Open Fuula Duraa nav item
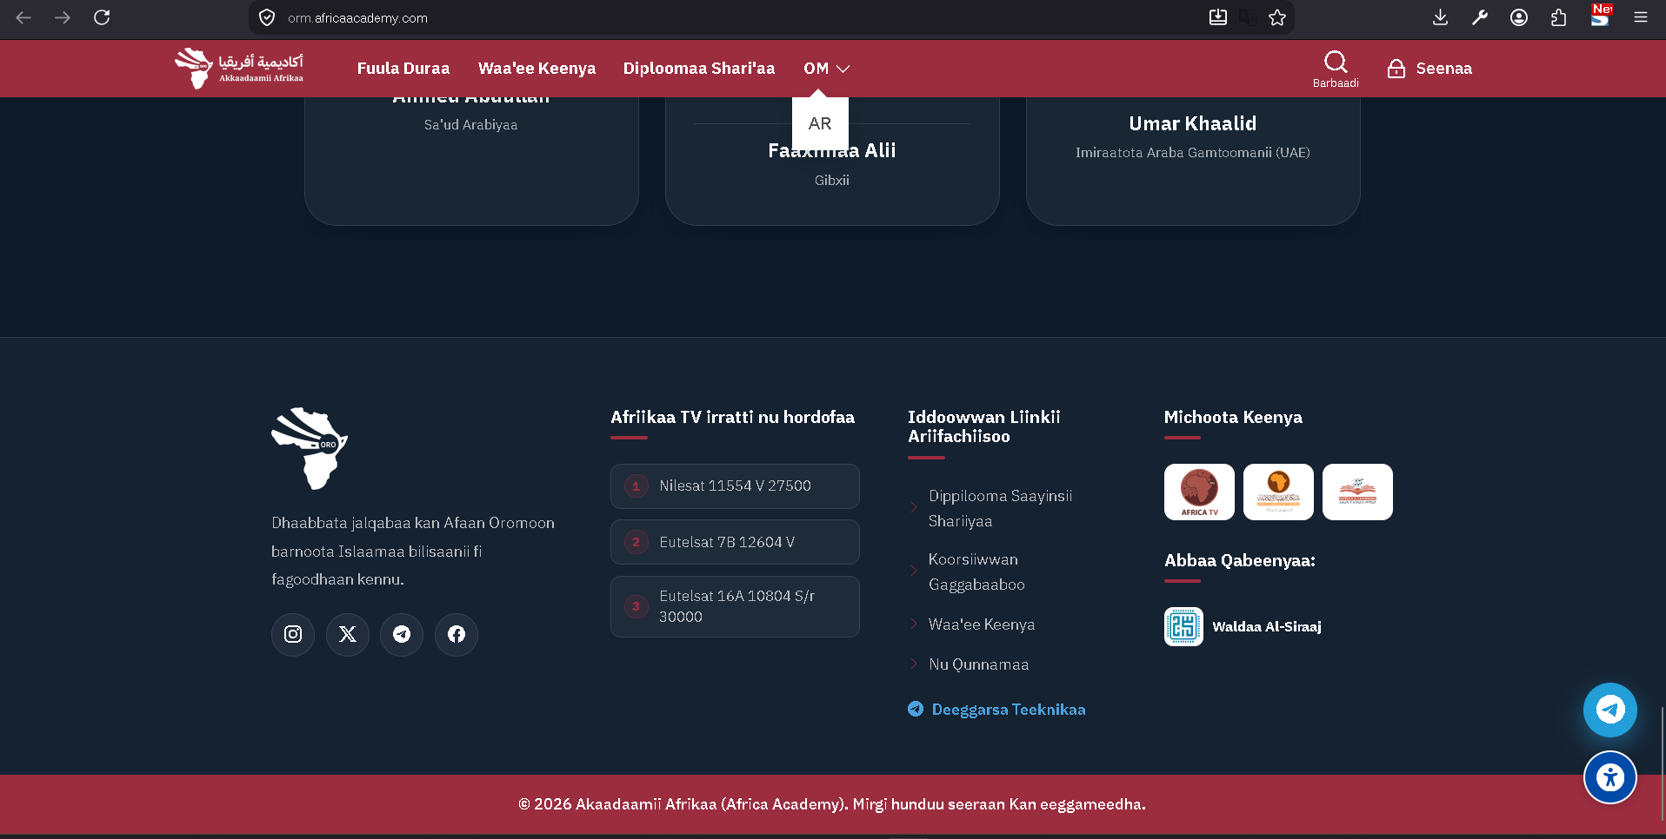This screenshot has height=839, width=1666. point(403,69)
